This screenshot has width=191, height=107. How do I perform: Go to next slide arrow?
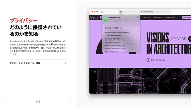point(70,101)
